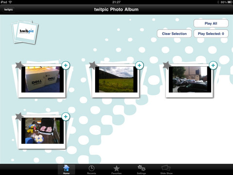This screenshot has width=233, height=175.
Task: Open the Settings gears tab
Action: click(141, 170)
